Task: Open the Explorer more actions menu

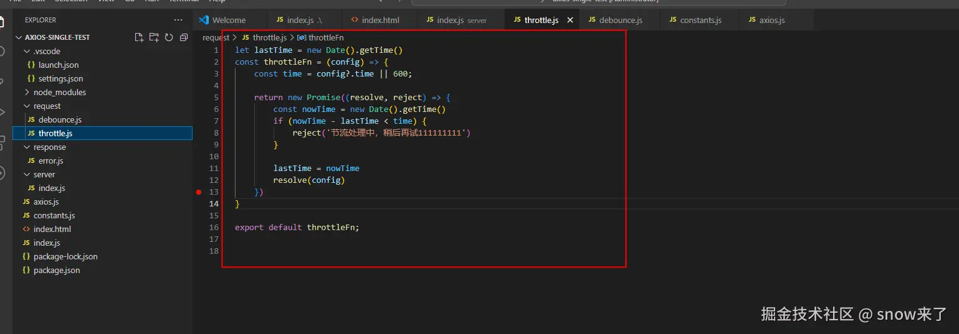Action: pyautogui.click(x=179, y=20)
